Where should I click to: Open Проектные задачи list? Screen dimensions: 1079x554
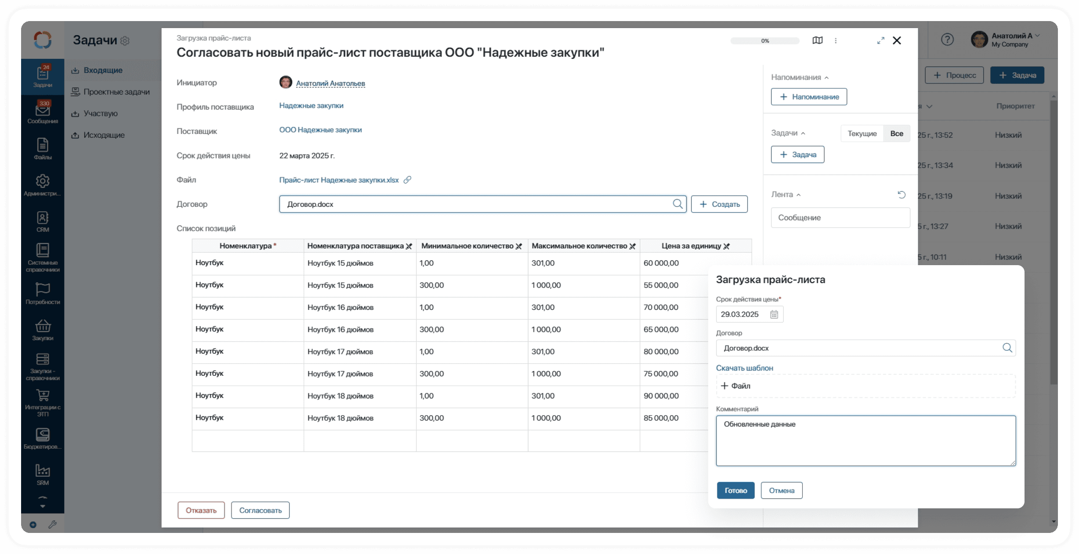coord(116,92)
